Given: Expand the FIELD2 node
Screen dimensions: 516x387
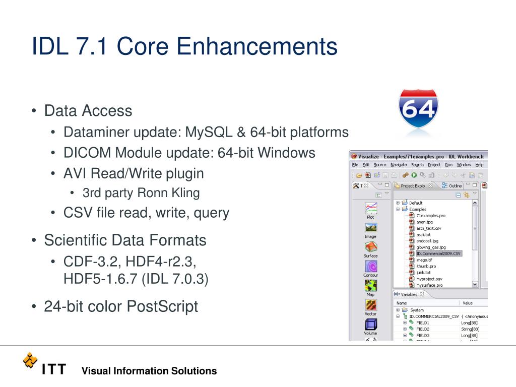Looking at the screenshot, I should pos(405,329).
